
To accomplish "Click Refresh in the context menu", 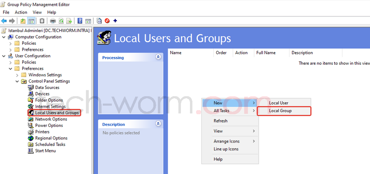I will 220,121.
